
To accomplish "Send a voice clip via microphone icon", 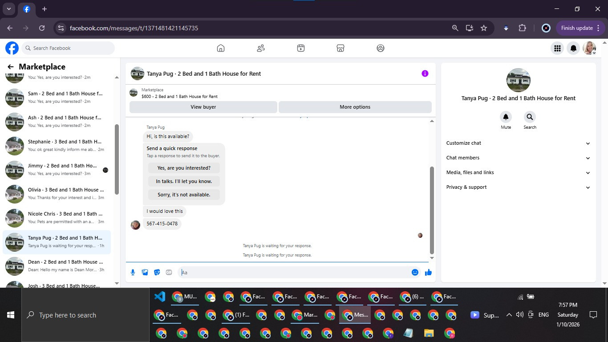I will coord(133,272).
